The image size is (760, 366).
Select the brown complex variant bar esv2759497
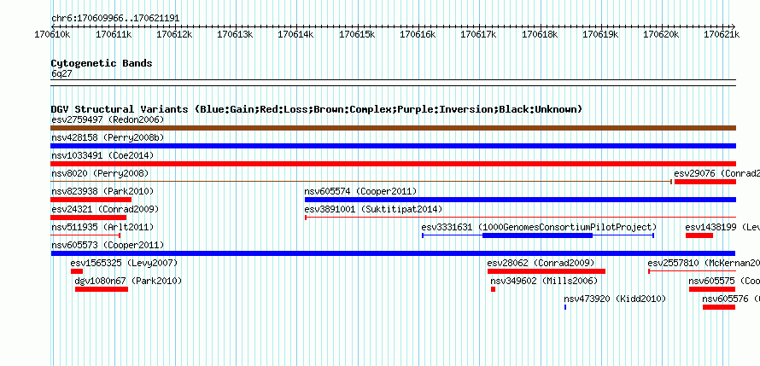(394, 128)
